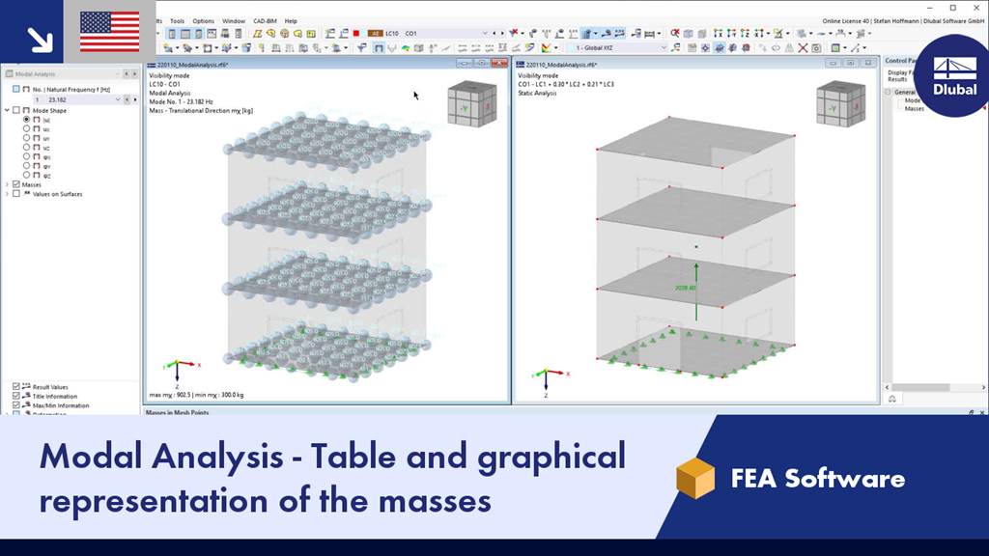989x556 pixels.
Task: Uncheck the Masses checkbox
Action: click(16, 184)
